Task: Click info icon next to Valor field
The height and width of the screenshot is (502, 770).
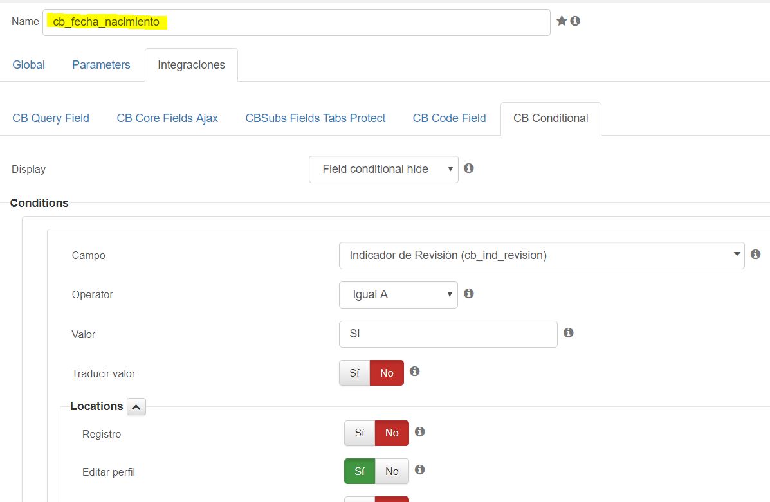Action: (568, 333)
